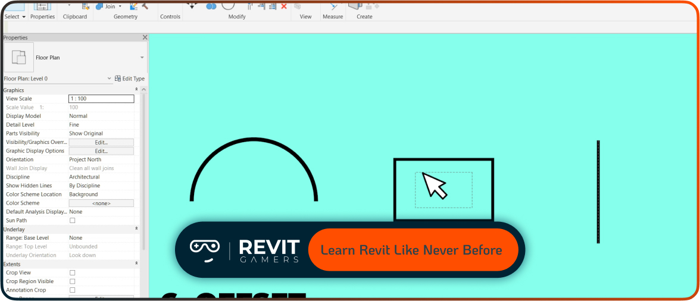This screenshot has height=301, width=700.
Task: Enable the Crop View checkbox
Action: 73,272
